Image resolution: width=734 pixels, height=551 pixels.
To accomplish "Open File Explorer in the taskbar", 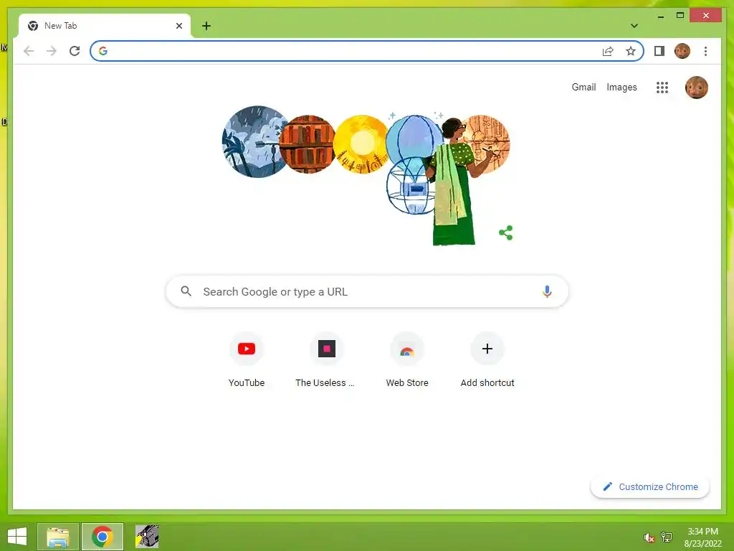I will [58, 537].
